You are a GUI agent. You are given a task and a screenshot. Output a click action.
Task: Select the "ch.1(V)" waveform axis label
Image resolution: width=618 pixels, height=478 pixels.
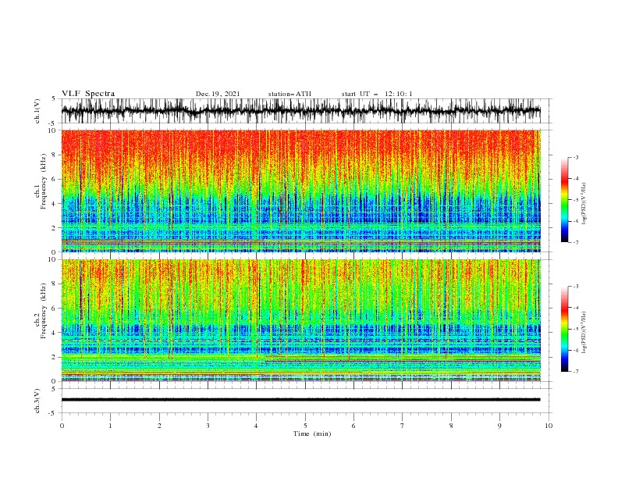[x=37, y=111]
